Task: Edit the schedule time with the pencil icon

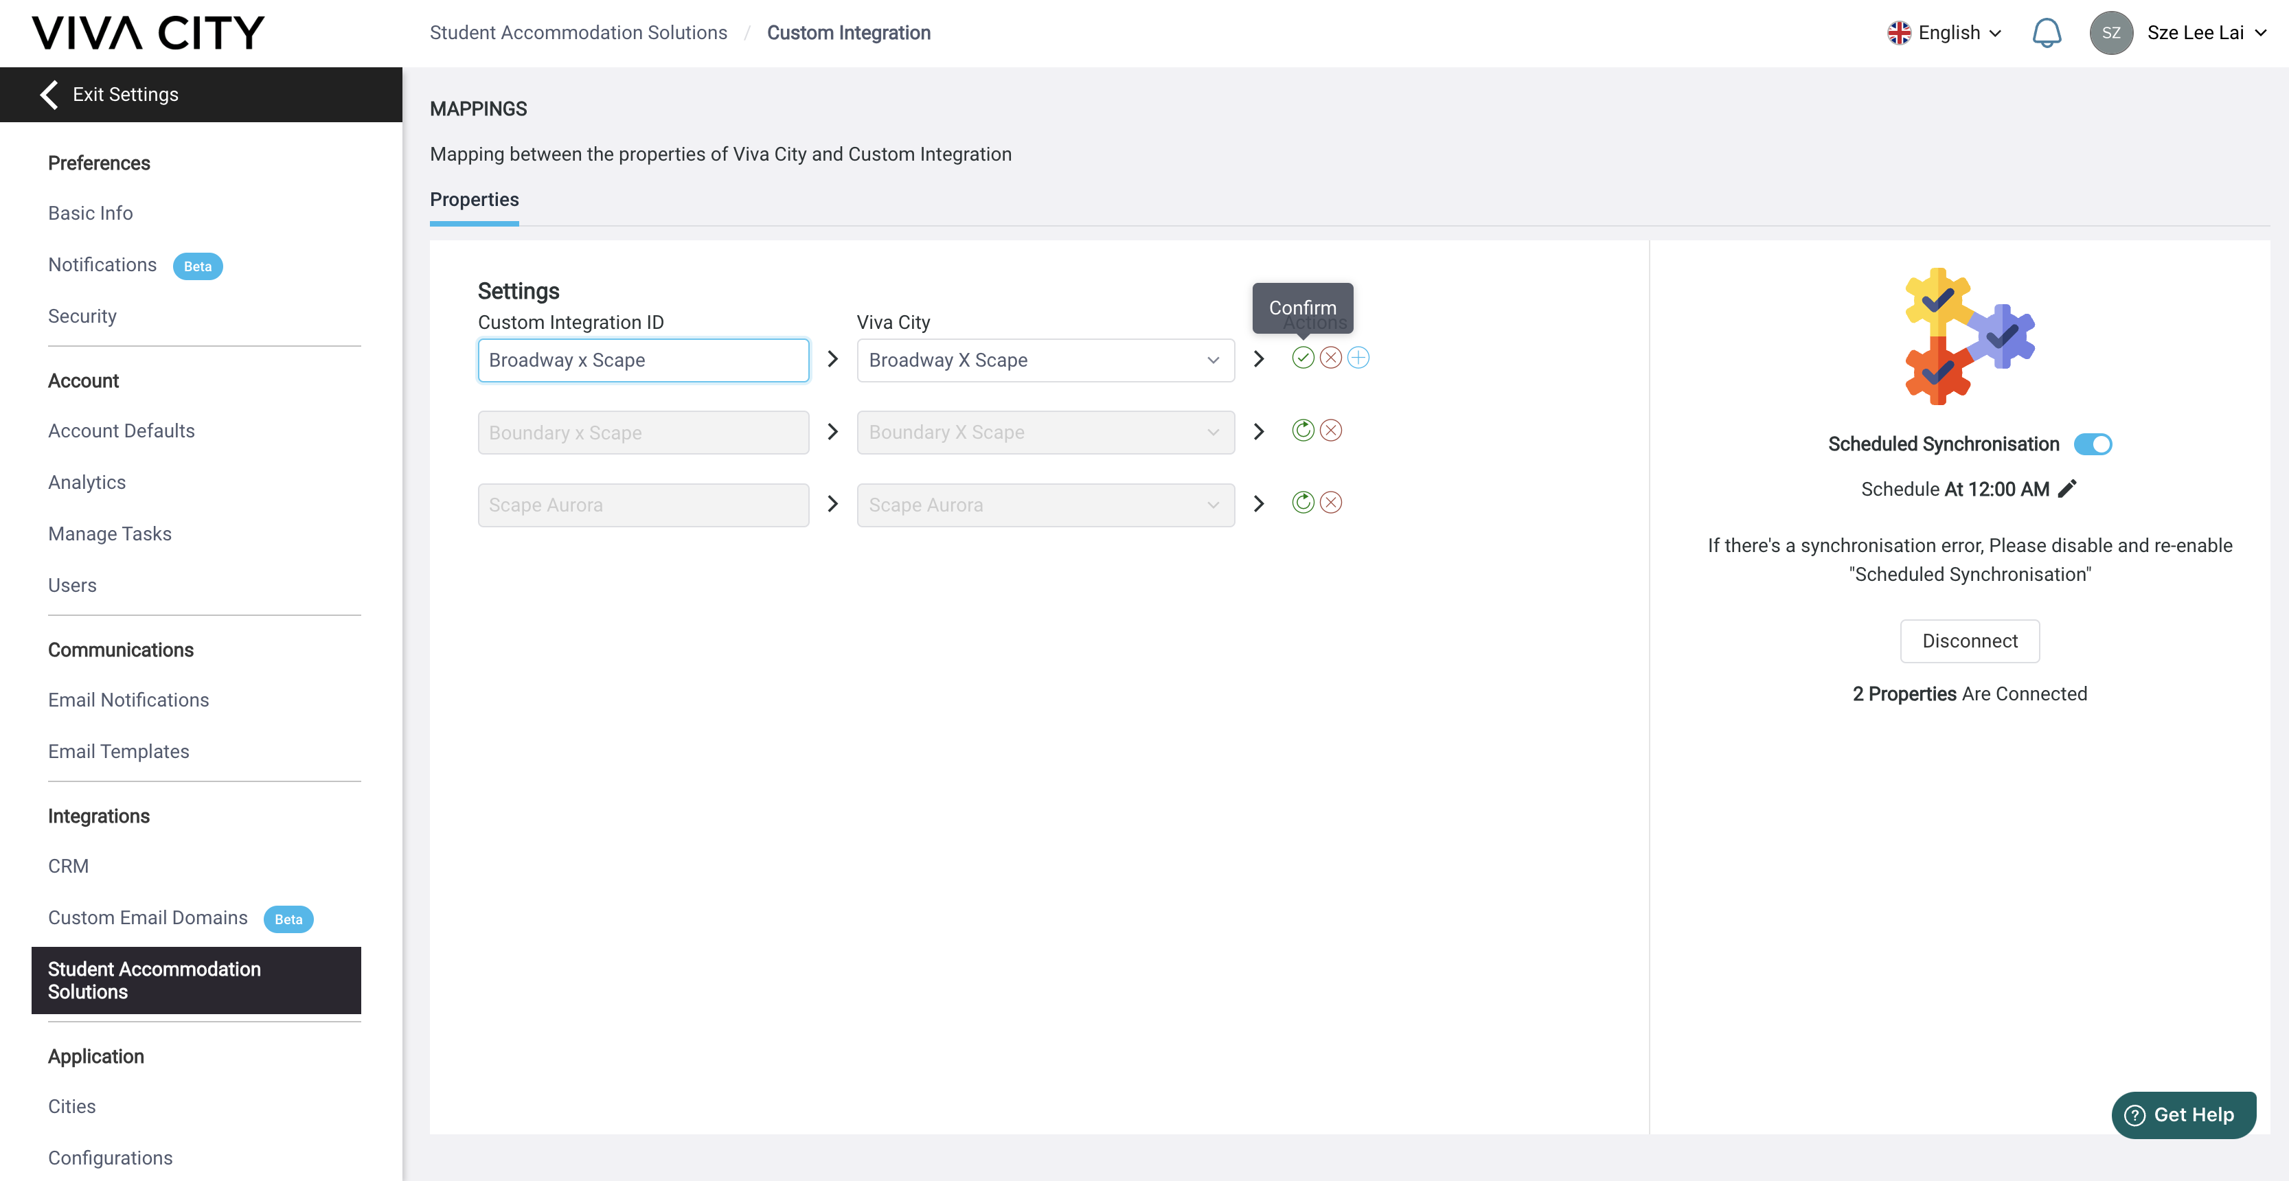Action: 2068,489
